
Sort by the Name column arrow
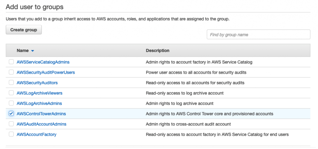(x=32, y=51)
